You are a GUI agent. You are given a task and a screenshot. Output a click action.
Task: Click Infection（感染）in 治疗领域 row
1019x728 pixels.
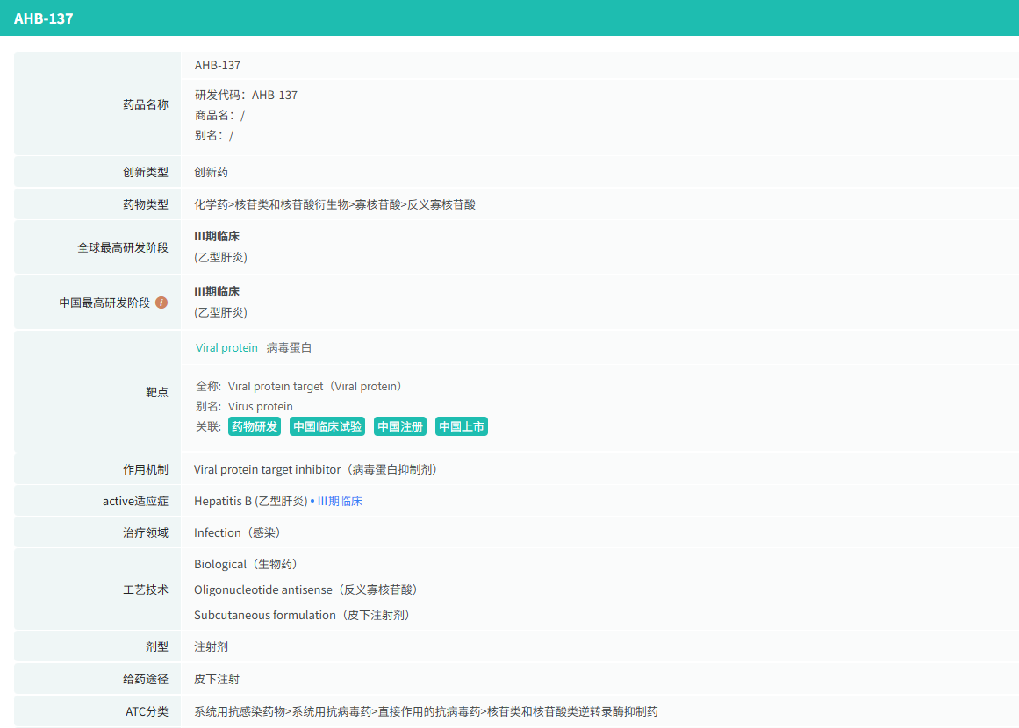(x=237, y=533)
